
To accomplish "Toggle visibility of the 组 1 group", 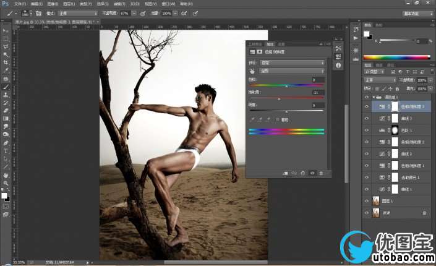I will (x=367, y=97).
